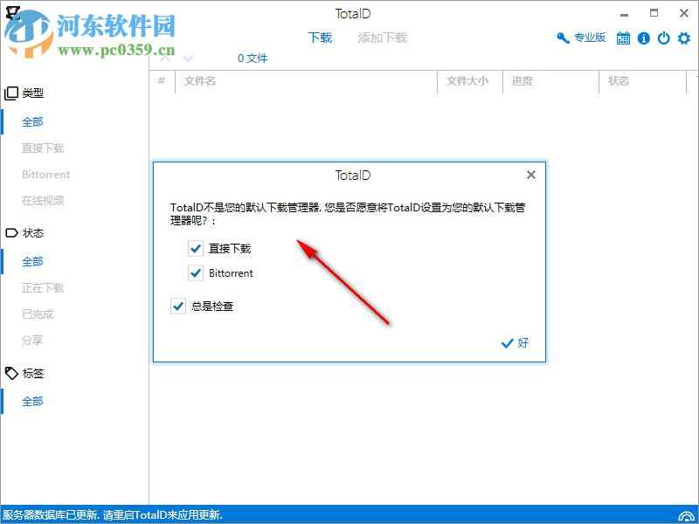Switch to the 下载 tab
Viewport: 699px width, 524px height.
pyautogui.click(x=322, y=38)
